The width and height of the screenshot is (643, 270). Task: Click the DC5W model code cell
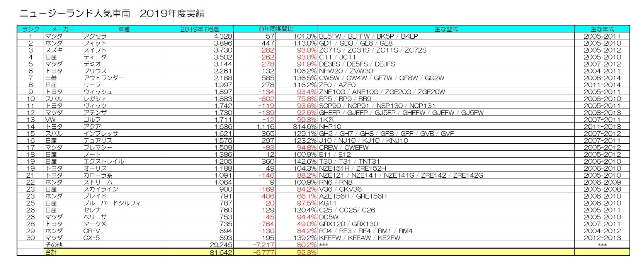(446, 217)
